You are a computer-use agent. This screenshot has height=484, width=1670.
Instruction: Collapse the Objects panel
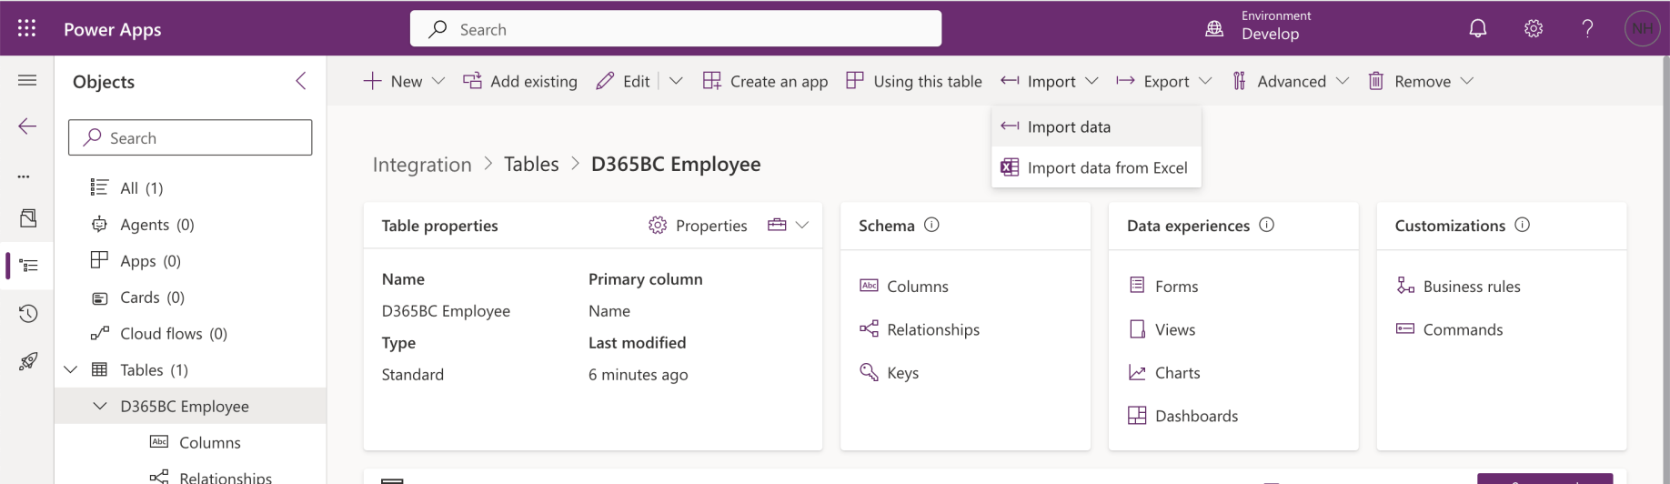pyautogui.click(x=301, y=81)
